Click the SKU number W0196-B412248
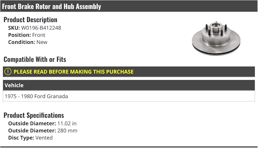This screenshot has width=258, height=148. pos(41,28)
